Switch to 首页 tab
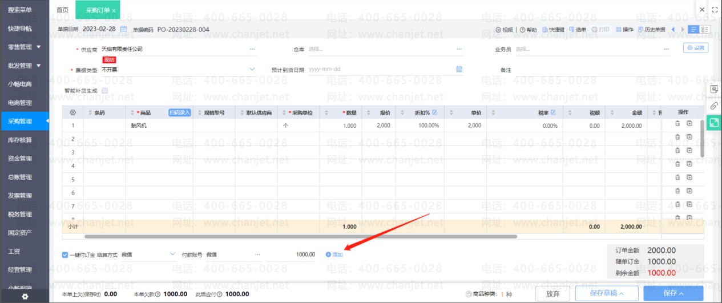The width and height of the screenshot is (722, 303). (x=63, y=10)
